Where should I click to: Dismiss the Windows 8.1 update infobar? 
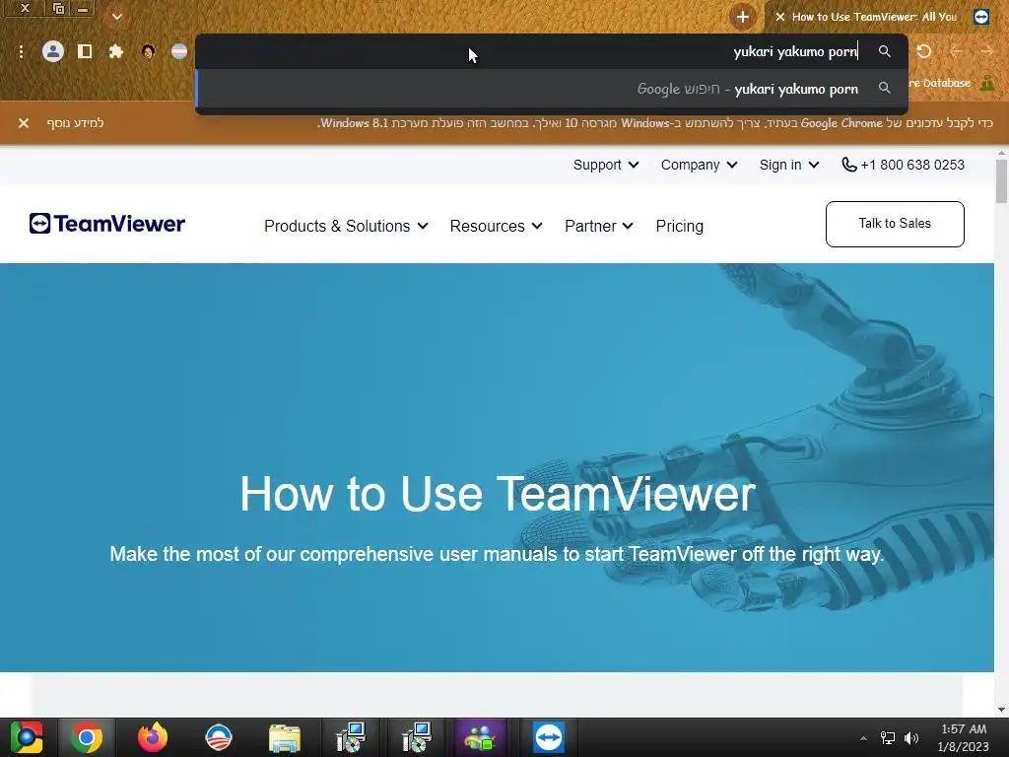click(24, 123)
